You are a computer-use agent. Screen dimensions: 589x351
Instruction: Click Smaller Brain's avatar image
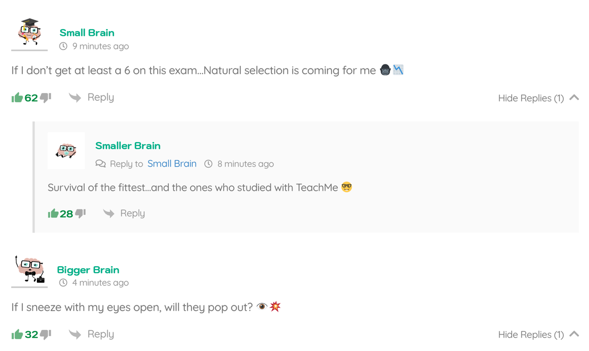66,151
